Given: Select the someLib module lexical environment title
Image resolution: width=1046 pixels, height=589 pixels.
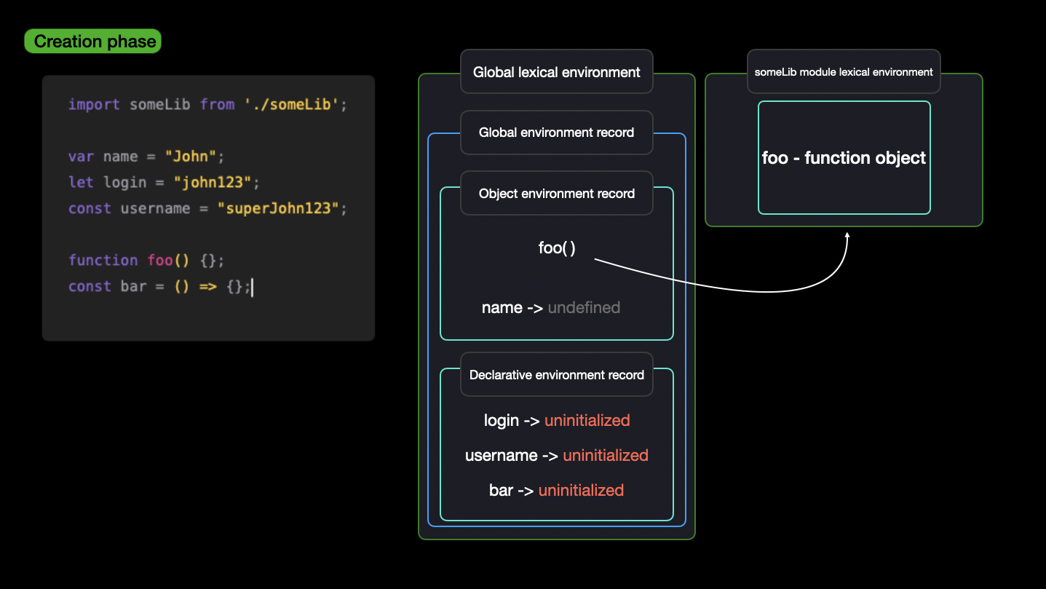Looking at the screenshot, I should click(x=844, y=72).
